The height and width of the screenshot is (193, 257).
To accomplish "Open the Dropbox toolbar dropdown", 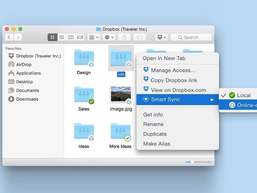I will tap(162, 37).
